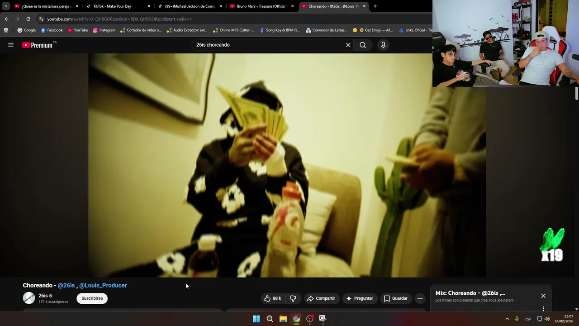Open the Cortador de vídeo bookmark
The image size is (579, 326).
tap(141, 30)
